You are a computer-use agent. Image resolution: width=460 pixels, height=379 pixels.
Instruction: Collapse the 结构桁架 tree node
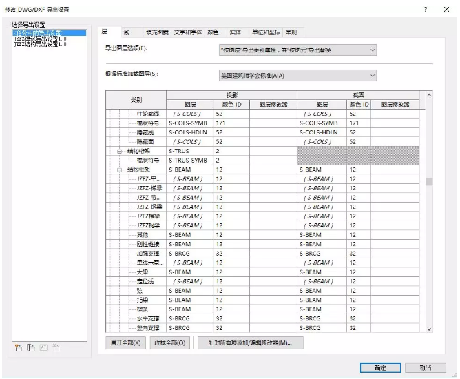click(119, 151)
